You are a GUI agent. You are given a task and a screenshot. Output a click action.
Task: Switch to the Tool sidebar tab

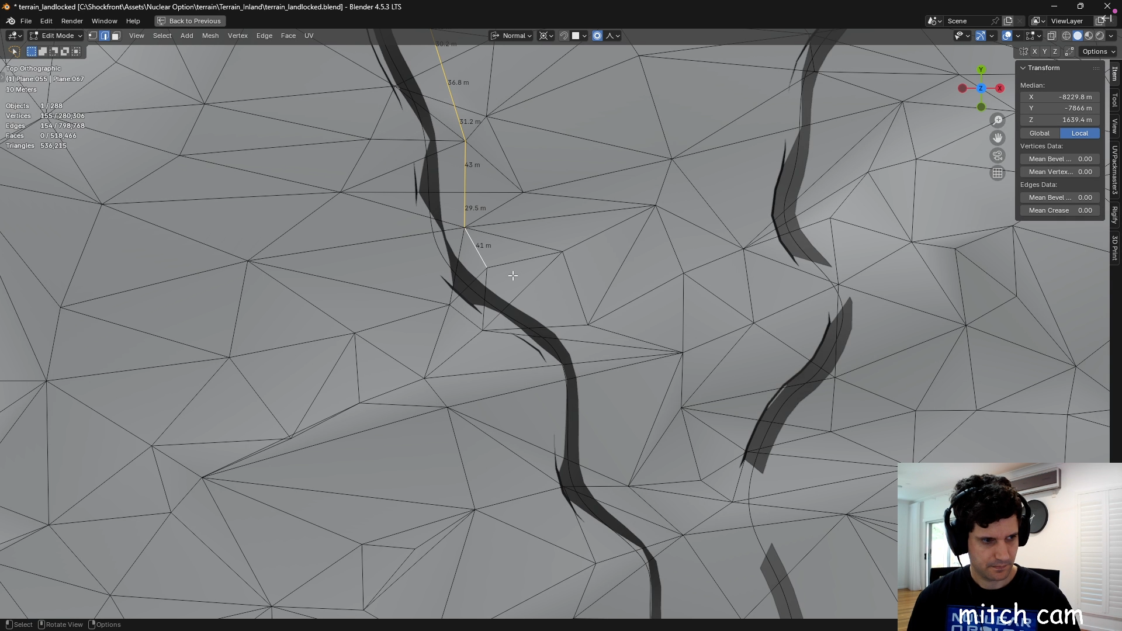coord(1115,100)
